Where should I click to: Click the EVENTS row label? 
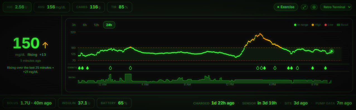tap(72, 68)
